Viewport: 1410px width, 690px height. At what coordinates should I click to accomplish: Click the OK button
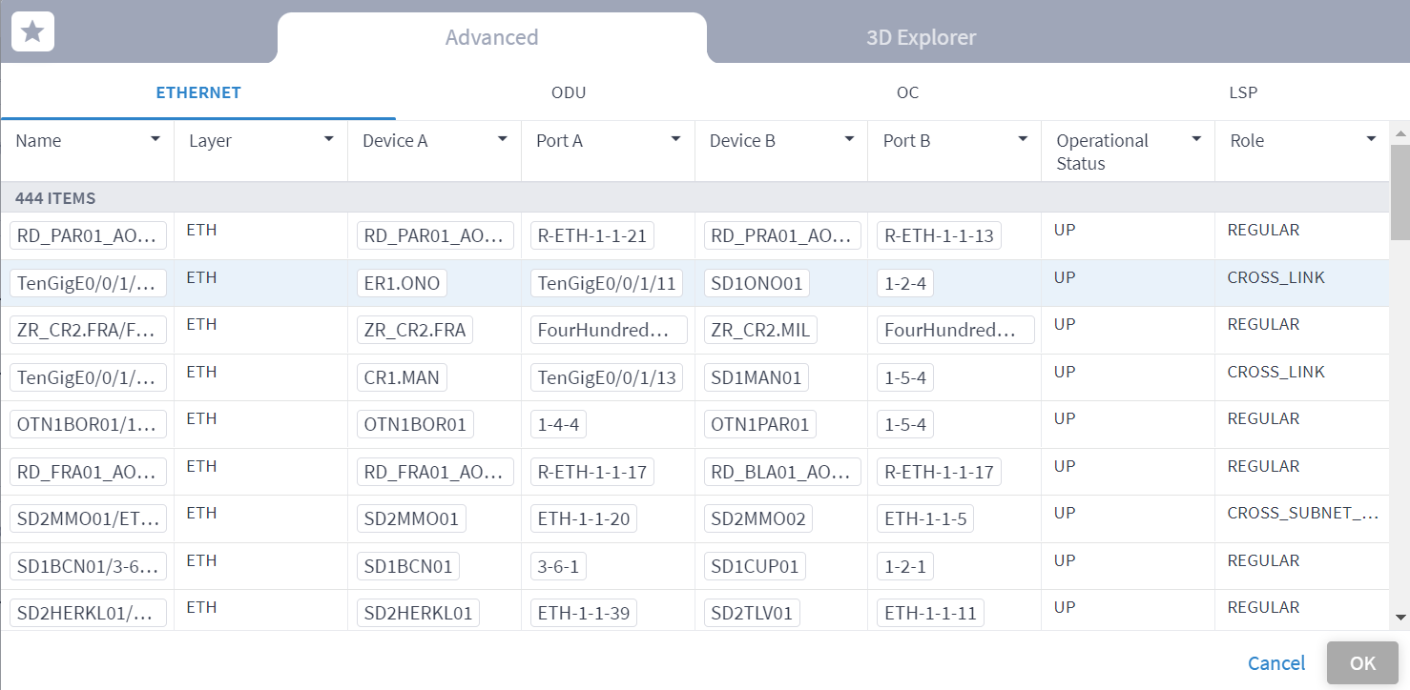(1362, 663)
